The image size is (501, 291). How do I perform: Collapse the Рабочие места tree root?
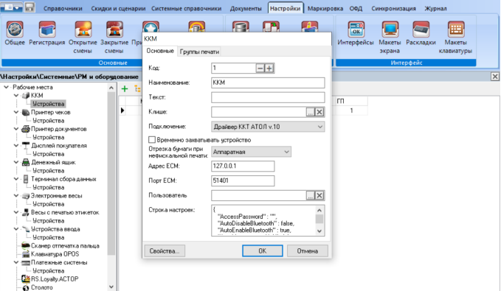[x=6, y=87]
